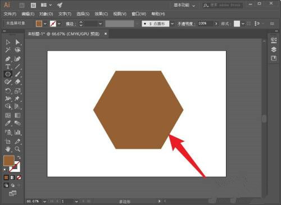
Task: Select the Shaper pencil tool
Action: [8, 82]
